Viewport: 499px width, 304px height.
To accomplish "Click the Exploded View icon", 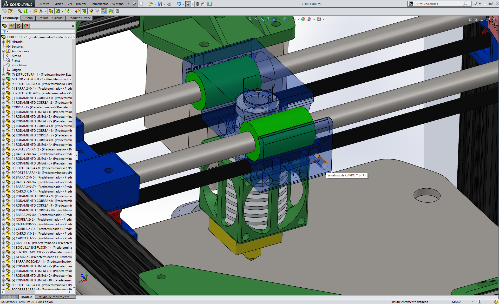I will [91, 11].
